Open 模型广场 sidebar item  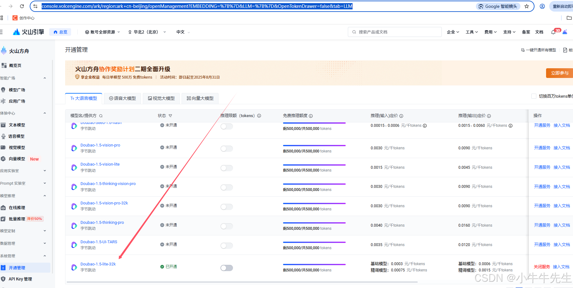17,90
